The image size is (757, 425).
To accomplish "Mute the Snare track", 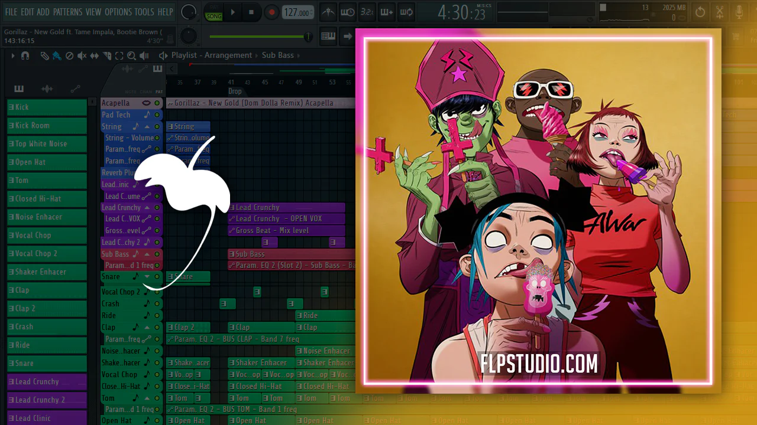I will [157, 276].
